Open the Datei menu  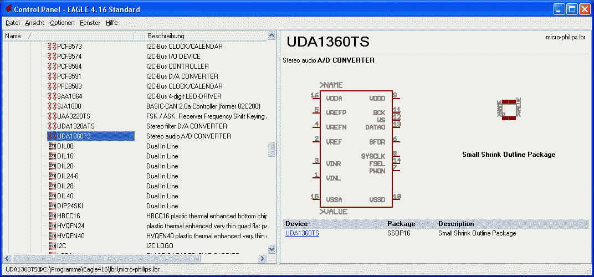click(13, 23)
